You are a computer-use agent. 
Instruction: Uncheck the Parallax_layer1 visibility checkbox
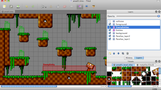pyautogui.click(x=110, y=39)
